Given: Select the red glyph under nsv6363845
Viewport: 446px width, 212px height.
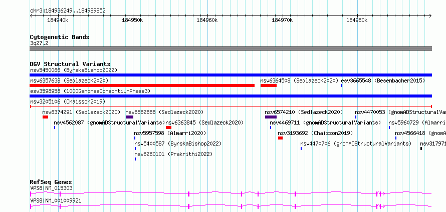Looking at the screenshot, I should click(169, 127).
